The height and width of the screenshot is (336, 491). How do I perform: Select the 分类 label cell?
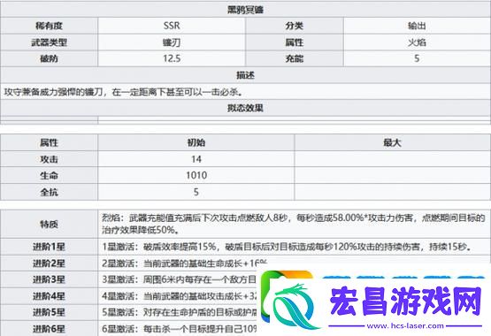[294, 26]
